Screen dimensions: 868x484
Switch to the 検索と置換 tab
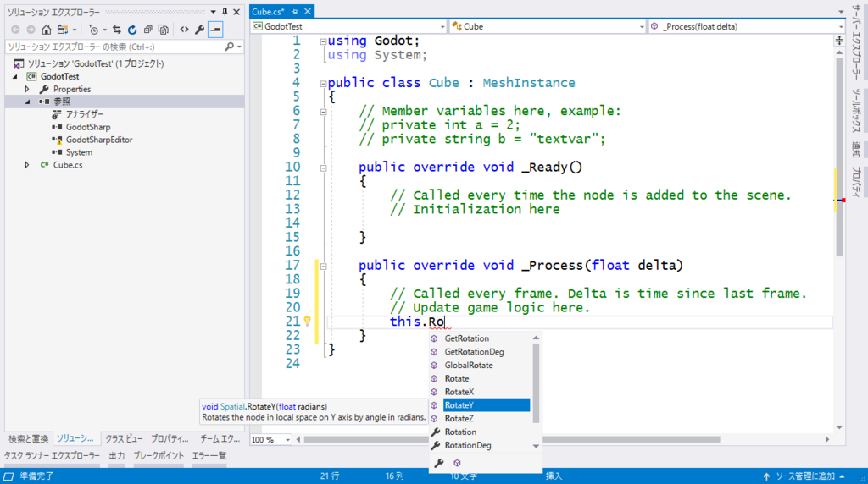click(x=28, y=438)
